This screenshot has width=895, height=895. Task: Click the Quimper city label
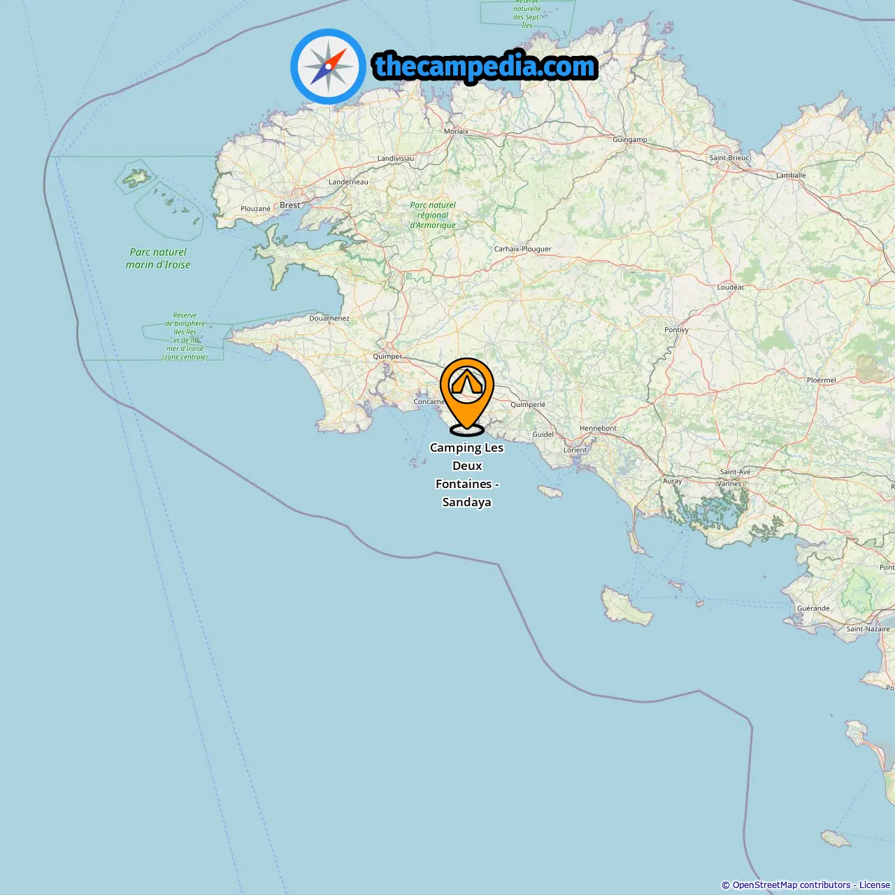click(x=387, y=357)
